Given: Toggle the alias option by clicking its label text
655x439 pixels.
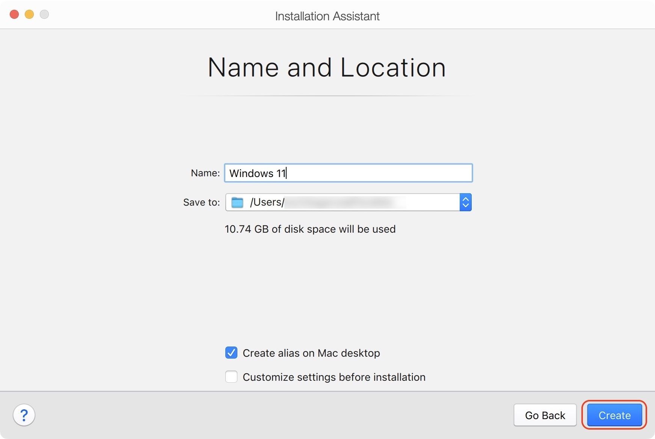Looking at the screenshot, I should (x=311, y=353).
